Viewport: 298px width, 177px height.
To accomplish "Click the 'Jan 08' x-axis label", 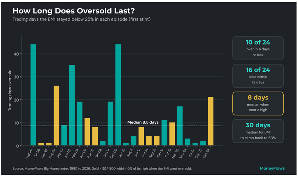I will (99, 153).
